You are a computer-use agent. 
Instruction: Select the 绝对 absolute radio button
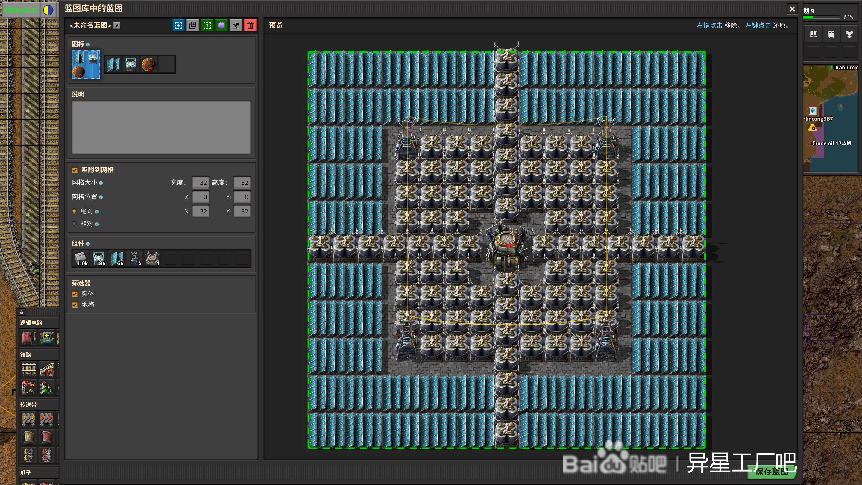click(74, 211)
